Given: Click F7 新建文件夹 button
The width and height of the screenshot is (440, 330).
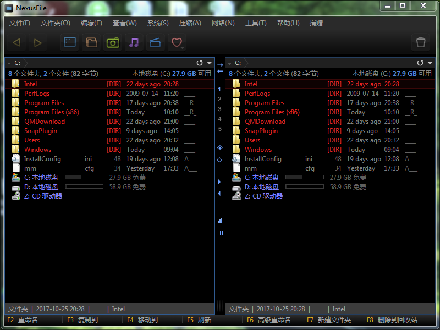Looking at the screenshot, I should pyautogui.click(x=329, y=320).
